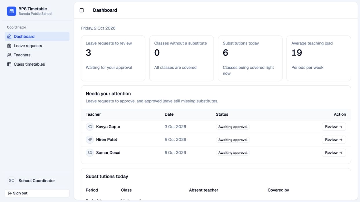Click the date Friday, 2 Oct 2026
The image size is (360, 202).
click(x=98, y=28)
